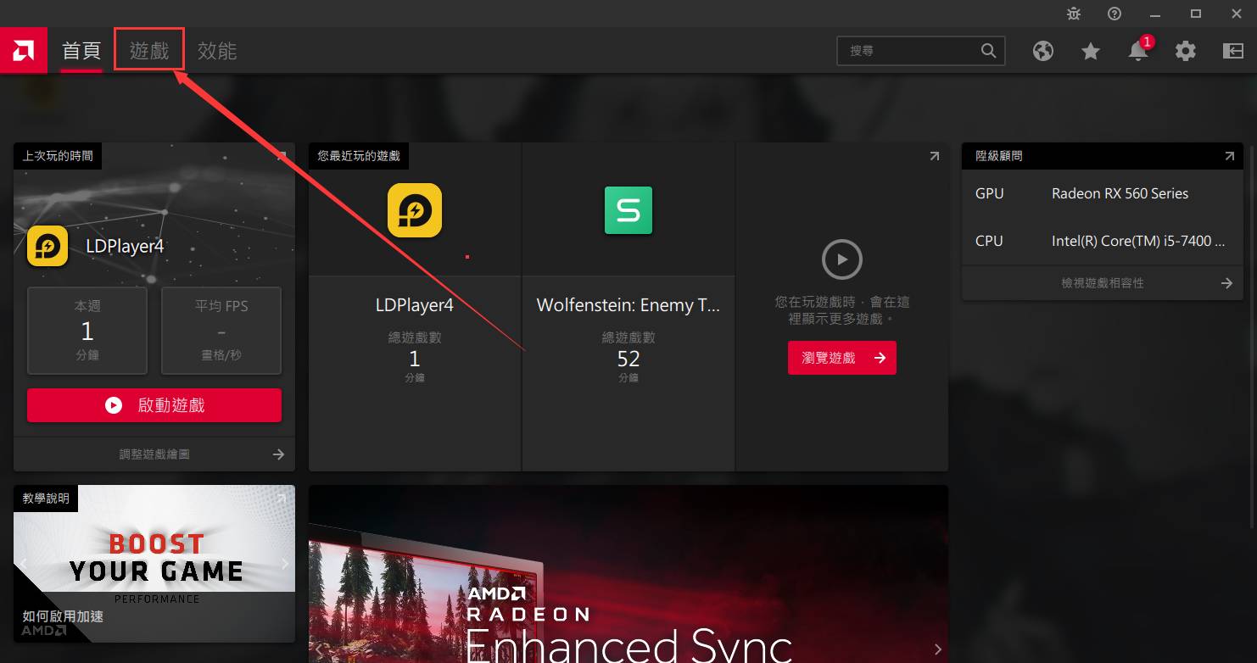Image resolution: width=1257 pixels, height=663 pixels.
Task: Click the LDPlayer4 icon in 上次玩的時間
Action: [x=47, y=247]
